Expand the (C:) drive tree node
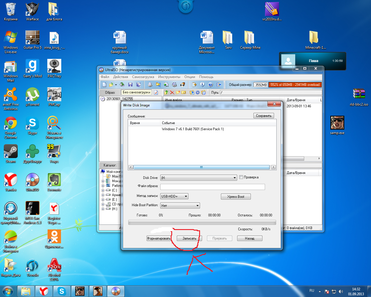This screenshot has width=371, height=297. 103,190
